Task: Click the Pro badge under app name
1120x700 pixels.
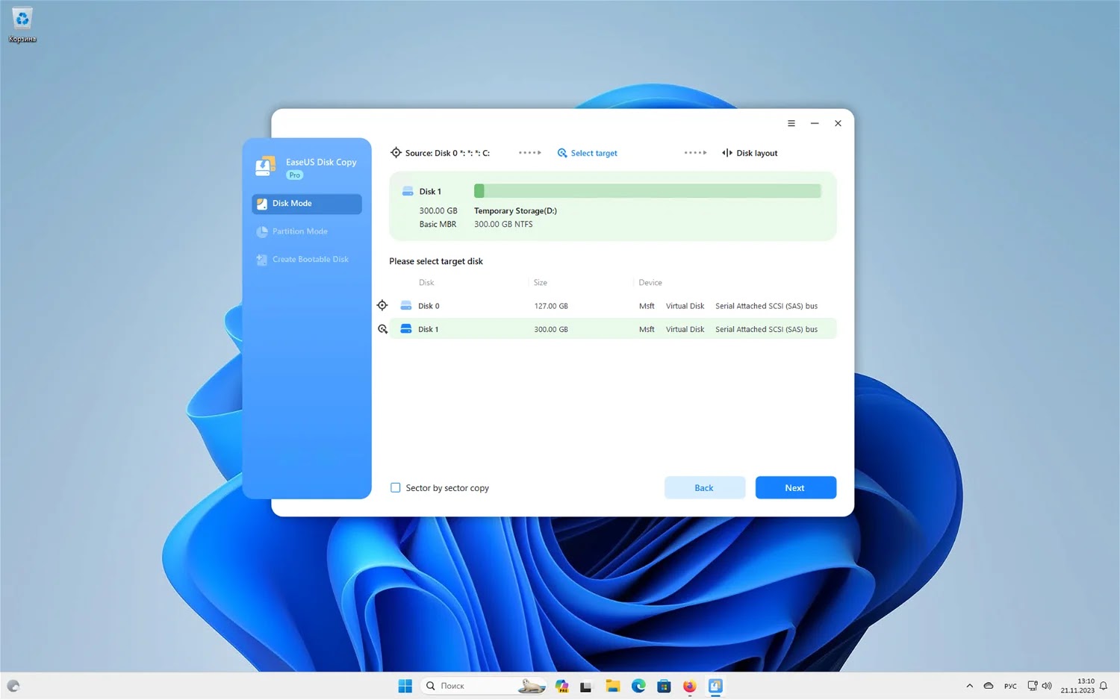Action: coord(295,175)
